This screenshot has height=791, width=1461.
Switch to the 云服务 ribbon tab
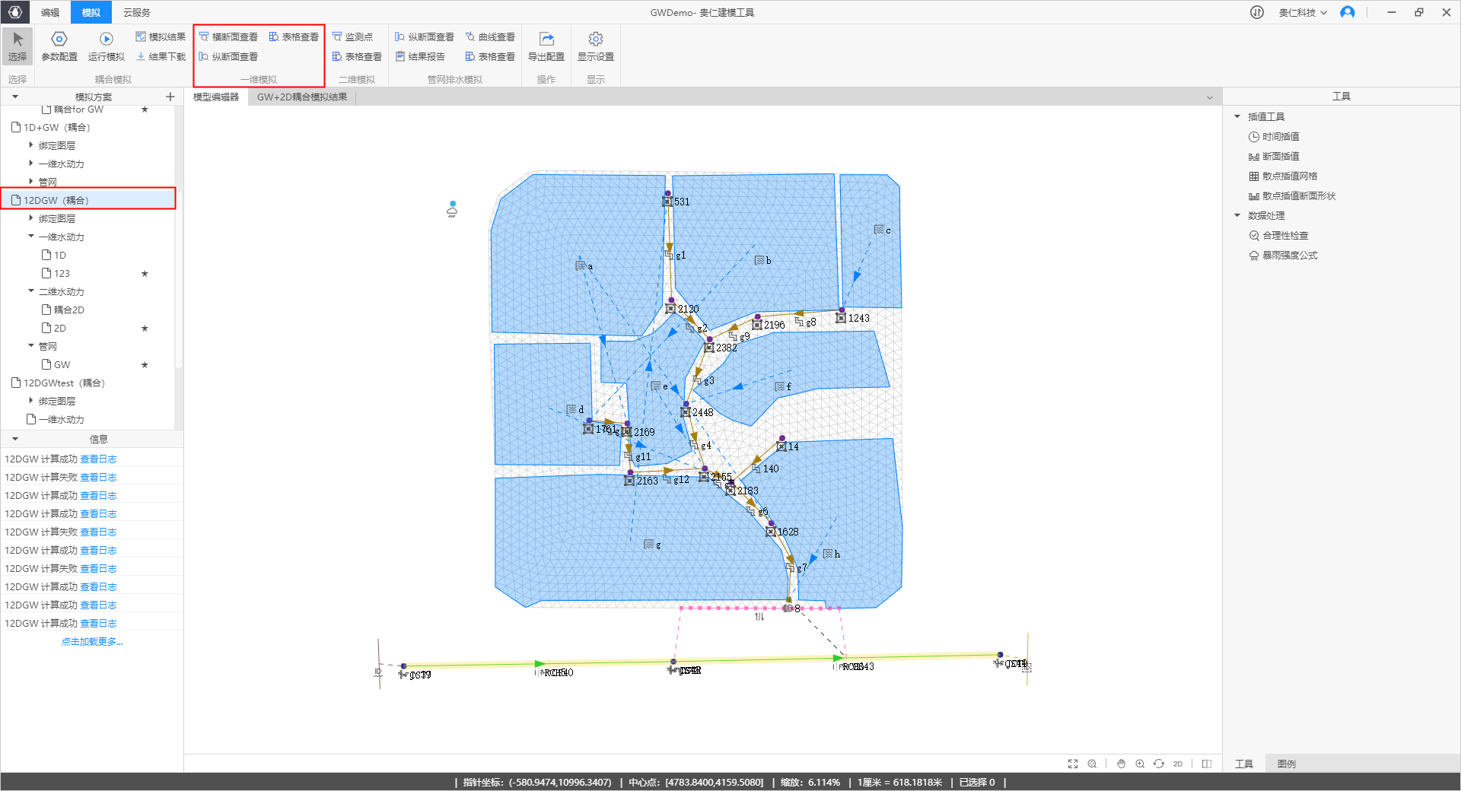[137, 13]
